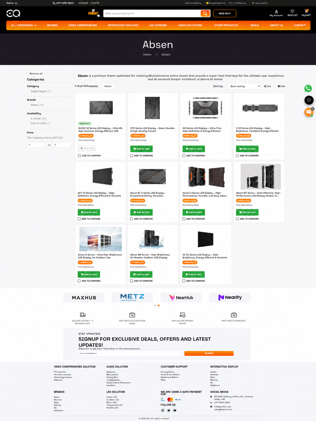Viewport: 316px width, 421px height.
Task: Open Other Products menu
Action: click(226, 26)
